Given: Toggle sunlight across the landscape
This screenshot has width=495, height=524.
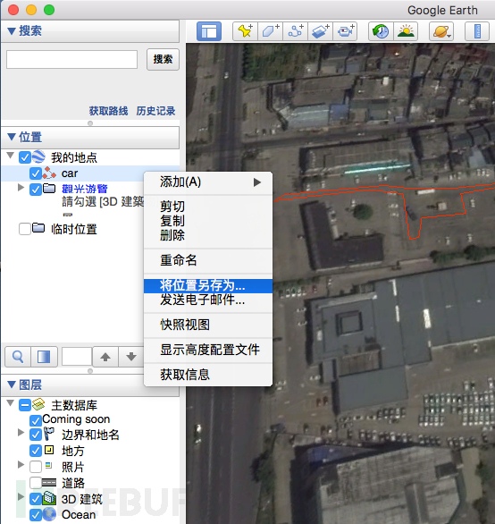Looking at the screenshot, I should (x=406, y=31).
